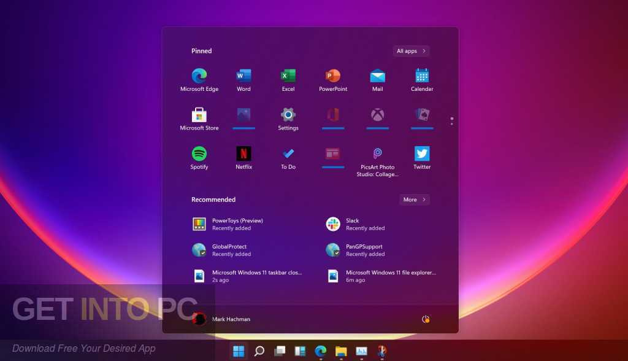Open the To Do app

[288, 158]
